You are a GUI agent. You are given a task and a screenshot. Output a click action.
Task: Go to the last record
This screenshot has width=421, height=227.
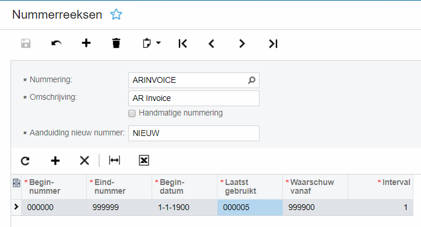coord(273,44)
